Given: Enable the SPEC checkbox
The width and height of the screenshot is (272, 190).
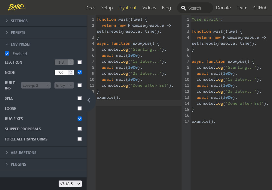Looking at the screenshot, I should [79, 98].
